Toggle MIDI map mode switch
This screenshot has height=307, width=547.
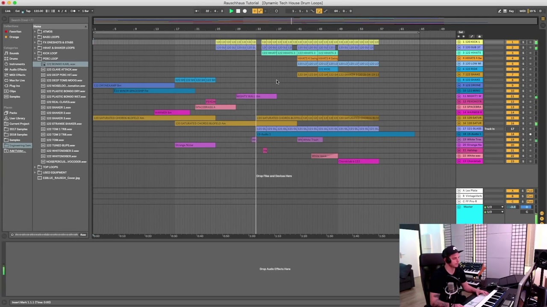pos(522,11)
